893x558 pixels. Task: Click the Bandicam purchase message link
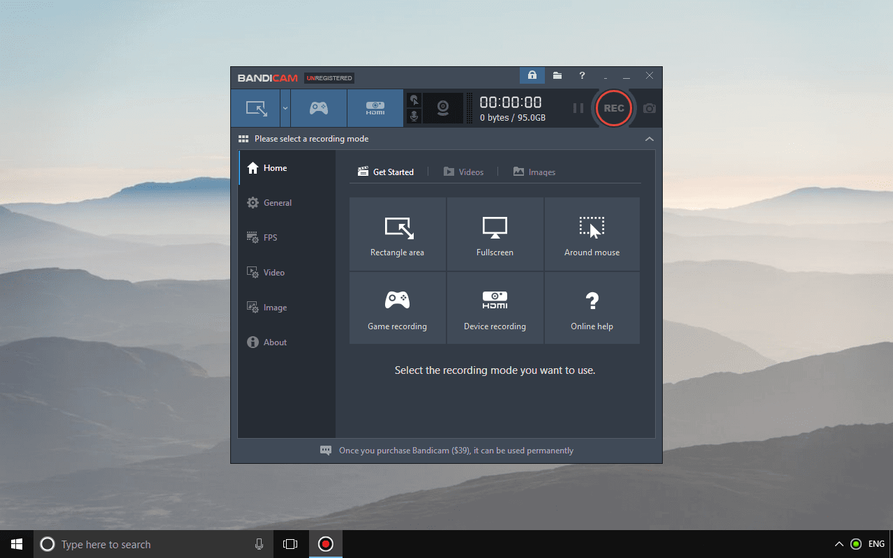(x=456, y=451)
